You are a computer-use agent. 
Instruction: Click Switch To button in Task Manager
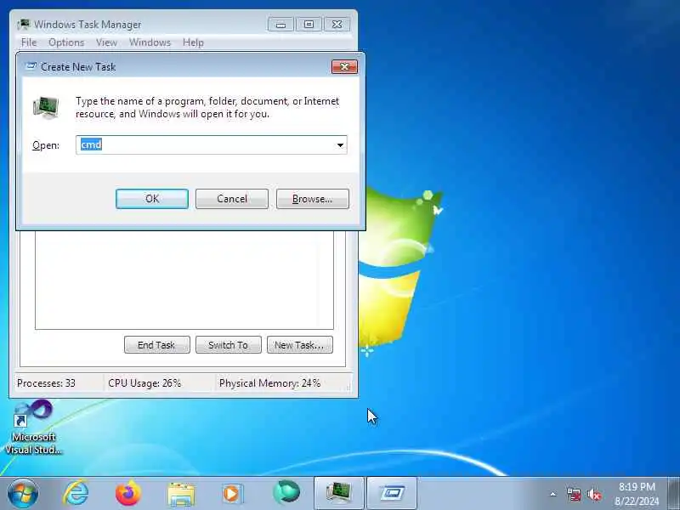pyautogui.click(x=228, y=345)
